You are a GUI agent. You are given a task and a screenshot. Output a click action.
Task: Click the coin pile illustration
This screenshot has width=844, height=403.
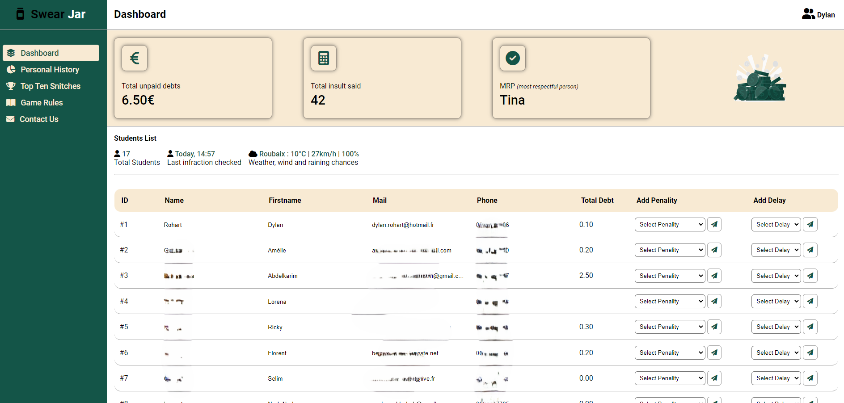[x=760, y=78]
